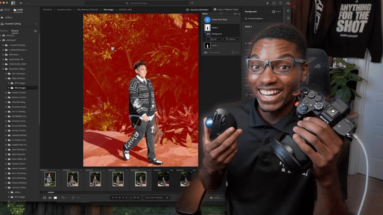This screenshot has width=383, height=215.
Task: Dismiss the Paste Edit Settings bar with X
Action: 167,198
